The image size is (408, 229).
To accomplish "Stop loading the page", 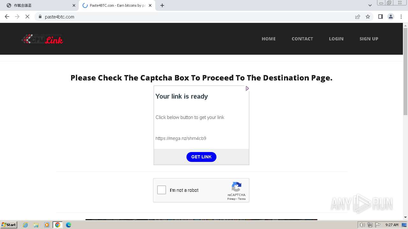I will [x=27, y=17].
